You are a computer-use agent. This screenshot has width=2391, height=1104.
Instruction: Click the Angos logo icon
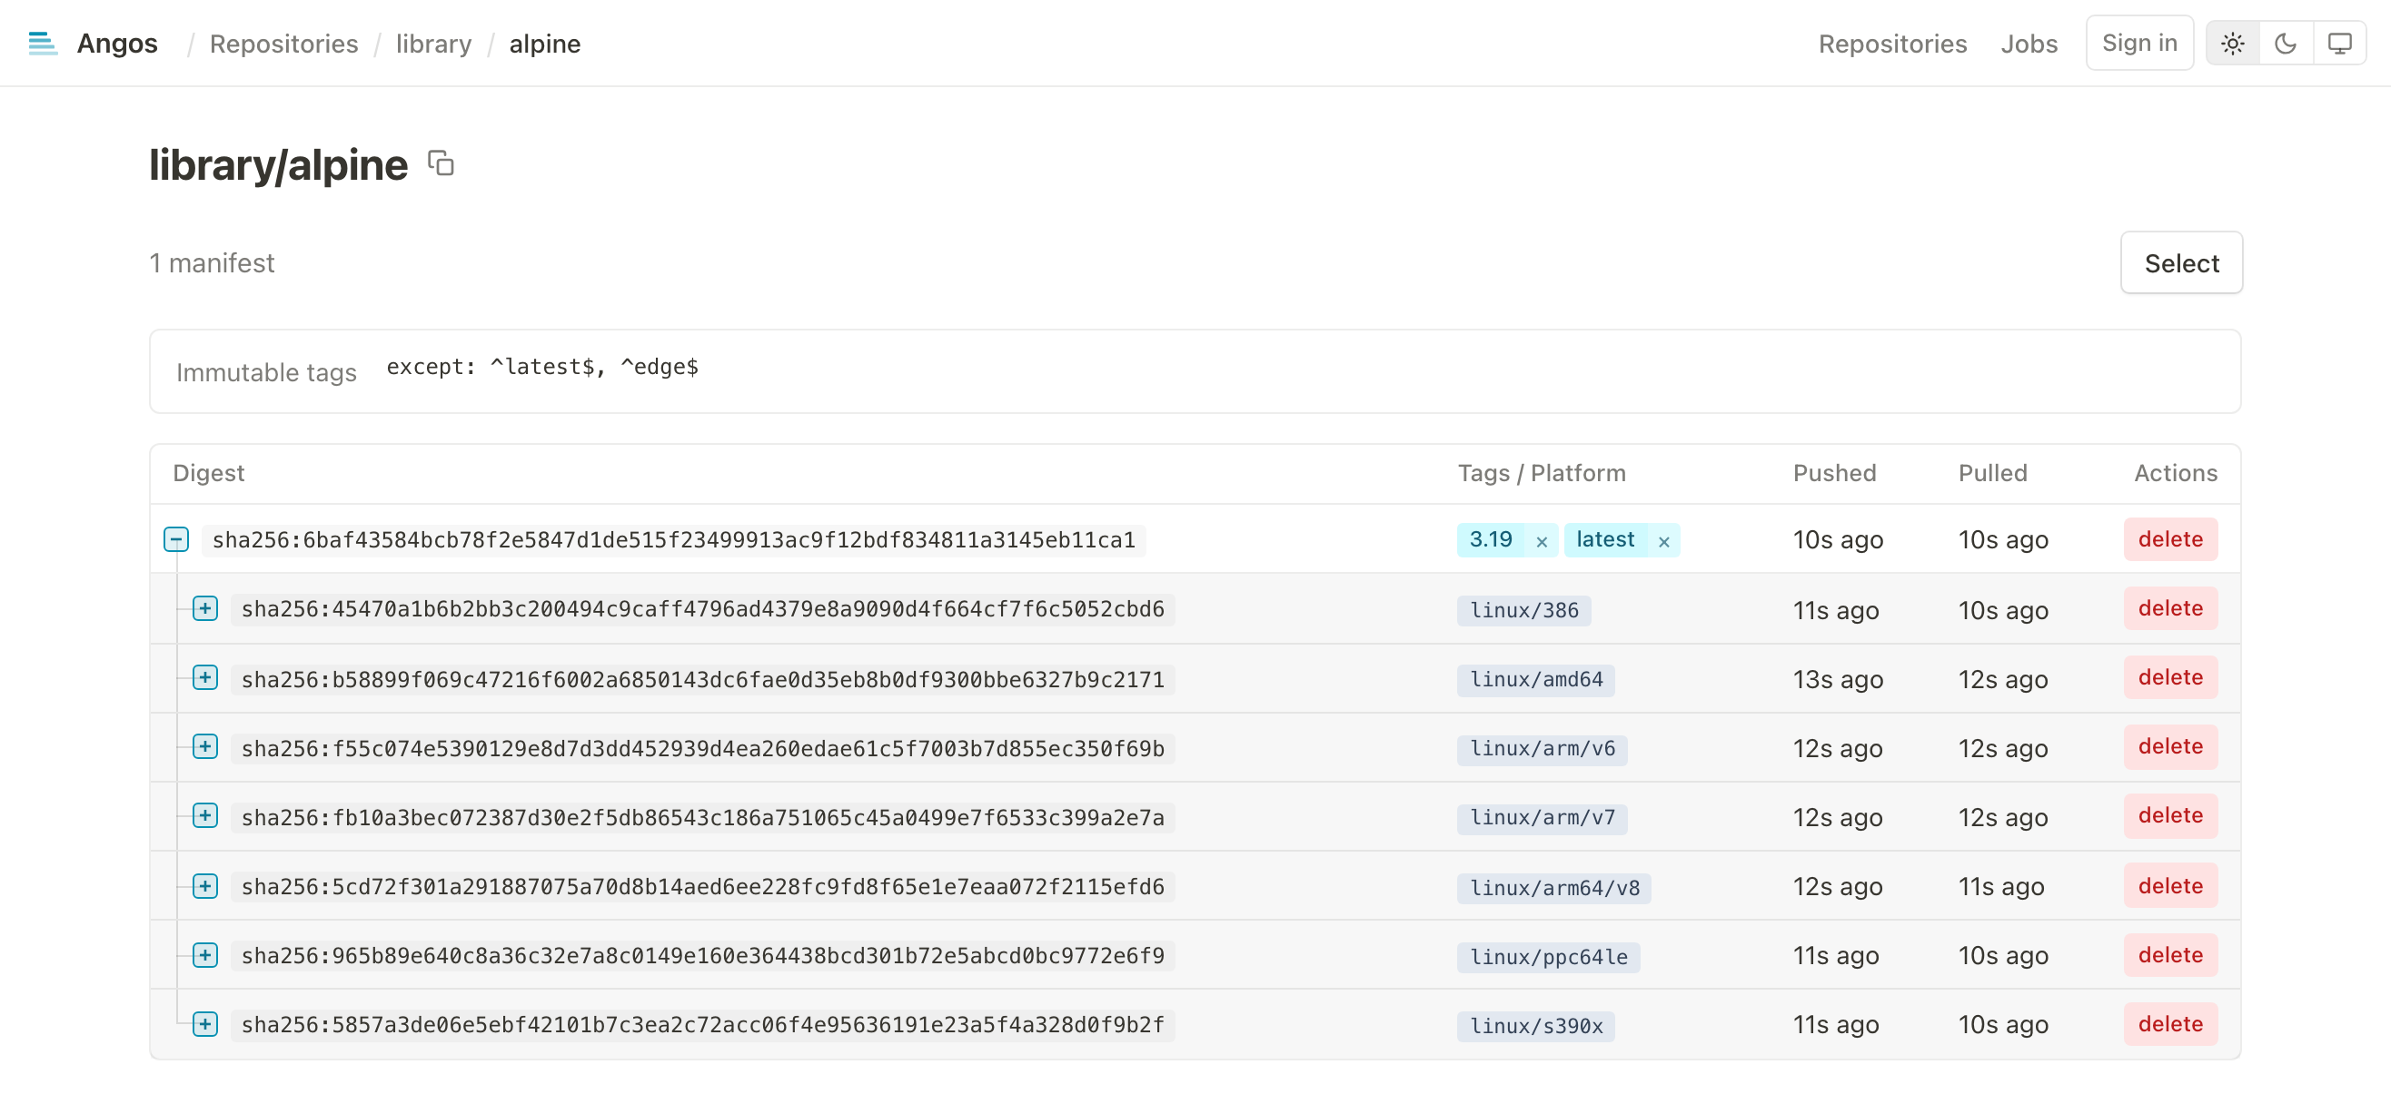click(43, 44)
